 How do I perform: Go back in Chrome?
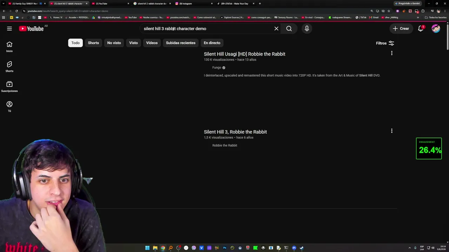click(4, 11)
